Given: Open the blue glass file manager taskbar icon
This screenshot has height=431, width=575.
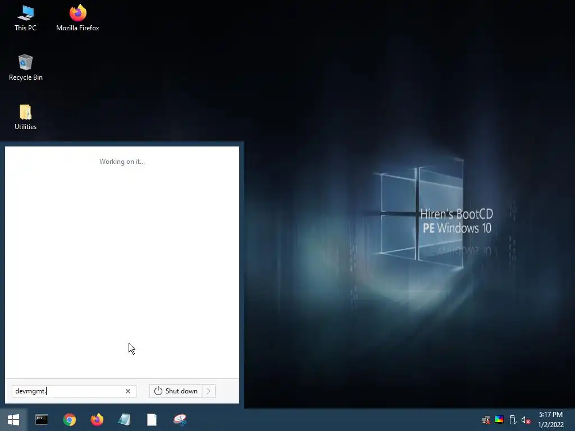Looking at the screenshot, I should pos(124,420).
